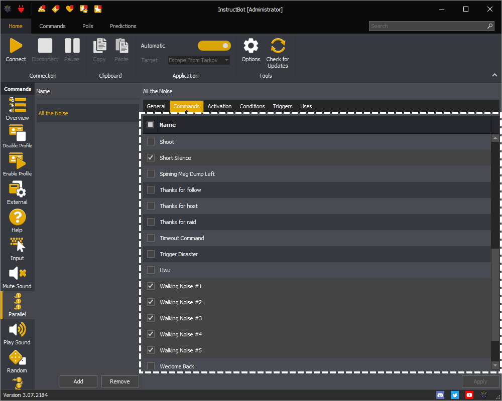Viewport: 502px width, 401px height.
Task: Uncheck the Walking Noise #1 checkbox
Action: (x=151, y=286)
